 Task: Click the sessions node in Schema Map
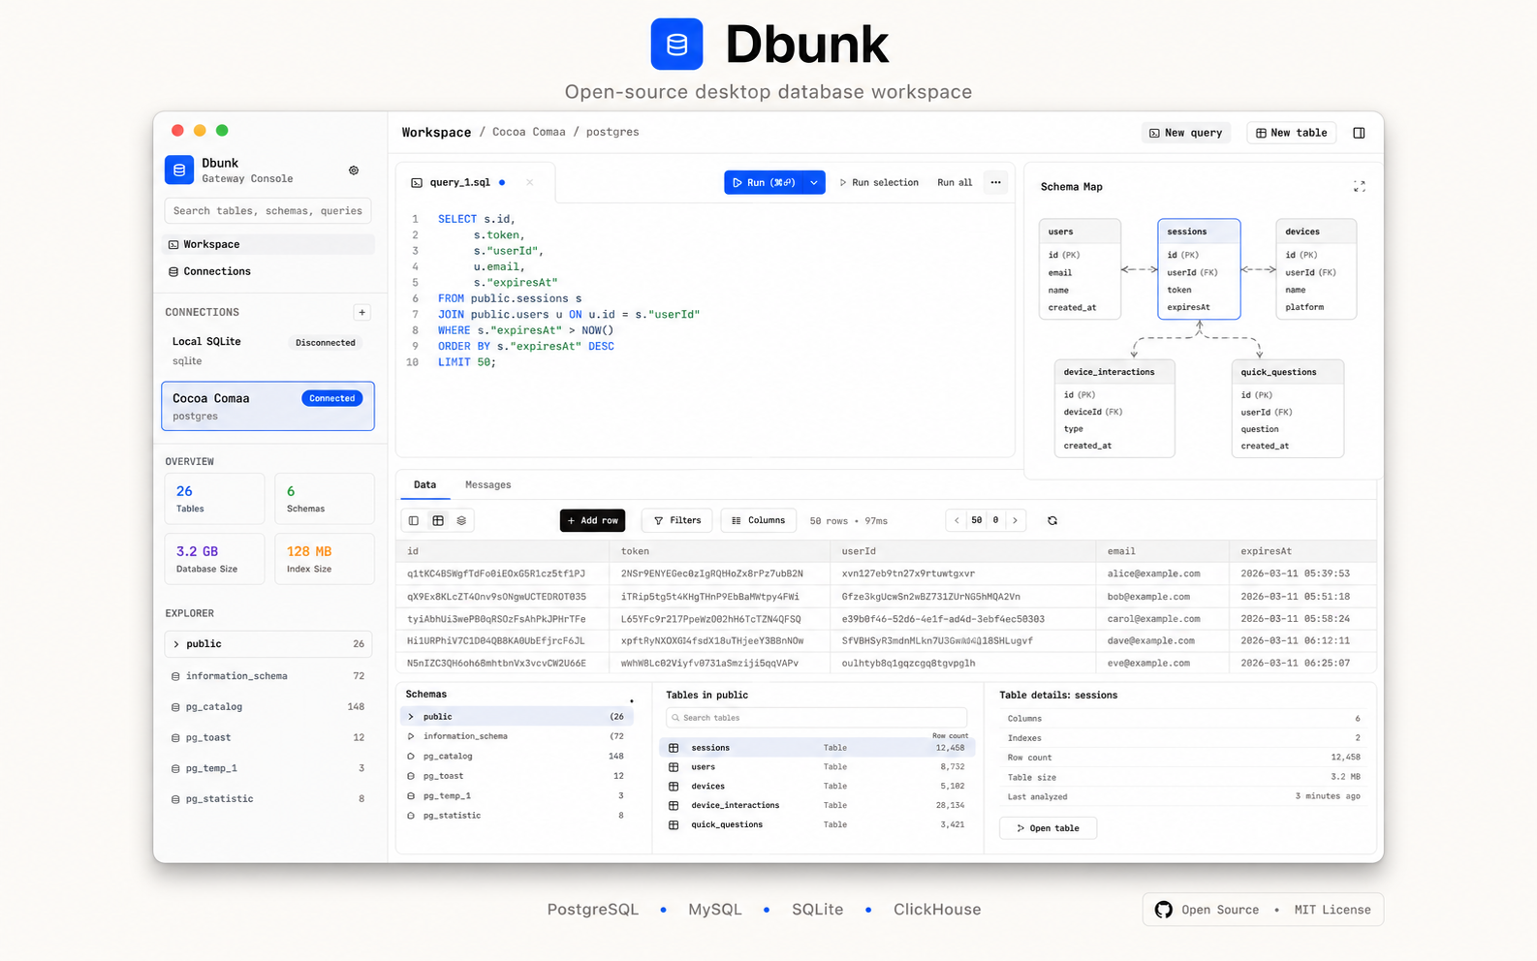1199,269
